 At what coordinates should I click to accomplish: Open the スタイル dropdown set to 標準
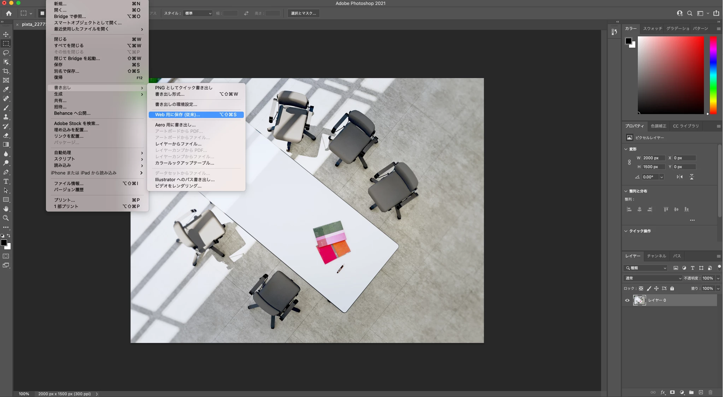point(198,13)
